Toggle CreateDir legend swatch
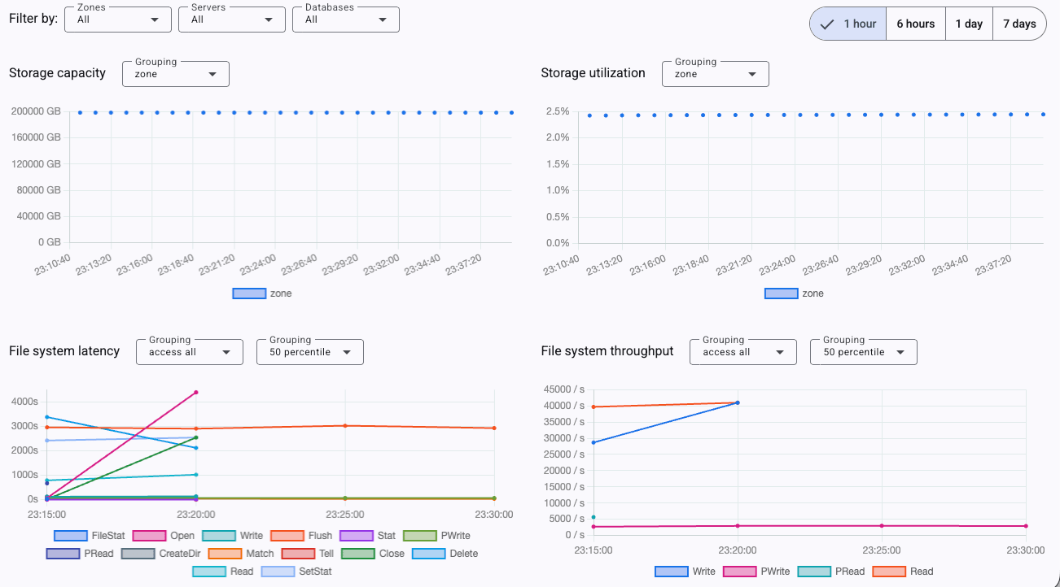Viewport: 1060px width, 587px height. 138,554
